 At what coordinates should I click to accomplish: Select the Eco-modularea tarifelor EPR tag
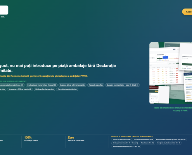pyautogui.click(x=143, y=139)
